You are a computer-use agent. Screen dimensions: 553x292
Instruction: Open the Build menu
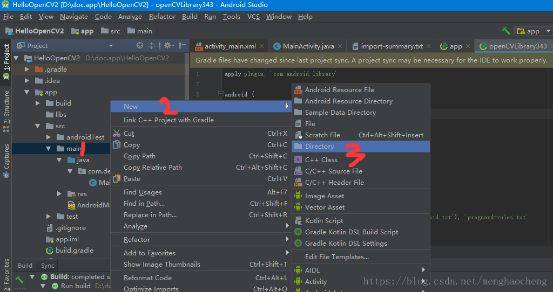pos(190,17)
